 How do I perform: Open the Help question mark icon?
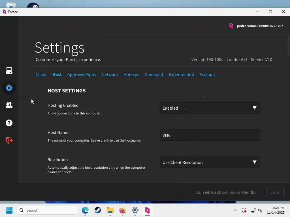9,123
